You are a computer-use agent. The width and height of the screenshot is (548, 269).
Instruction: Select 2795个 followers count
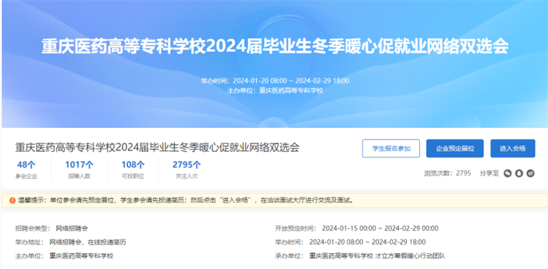(x=186, y=164)
